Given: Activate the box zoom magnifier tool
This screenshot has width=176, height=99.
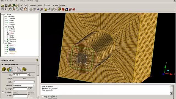Looking at the screenshot, I should point(6,9).
